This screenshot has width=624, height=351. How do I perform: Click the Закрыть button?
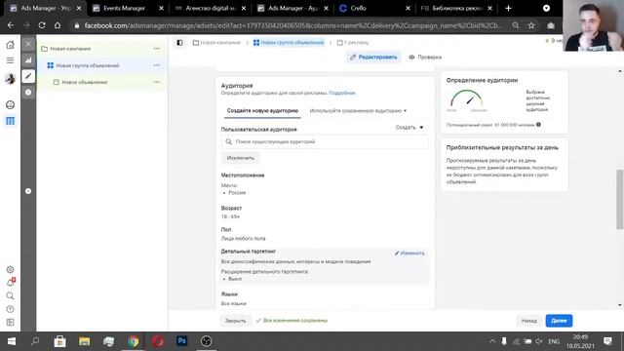click(x=235, y=321)
